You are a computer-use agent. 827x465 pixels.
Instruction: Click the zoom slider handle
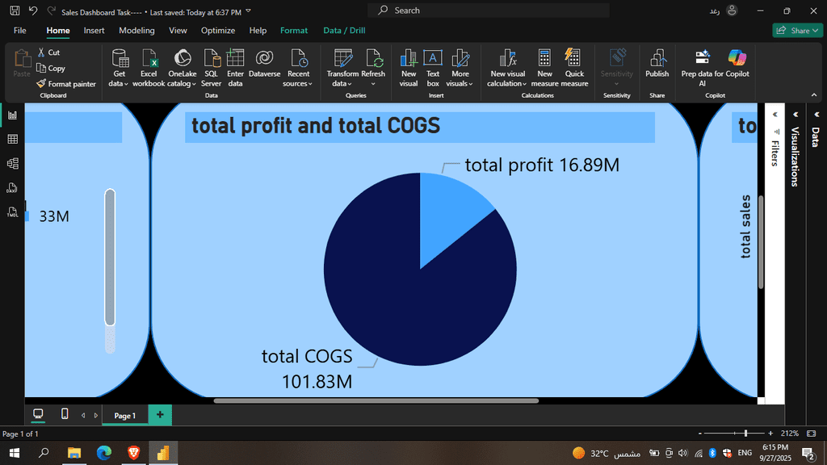pos(745,434)
